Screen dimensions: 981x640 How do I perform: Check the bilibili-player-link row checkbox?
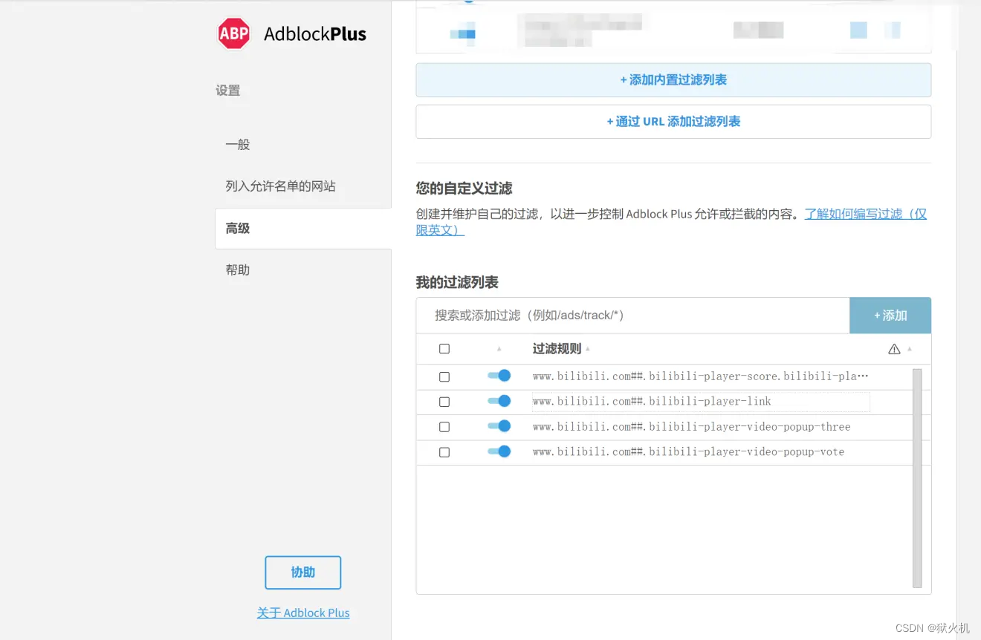tap(444, 402)
